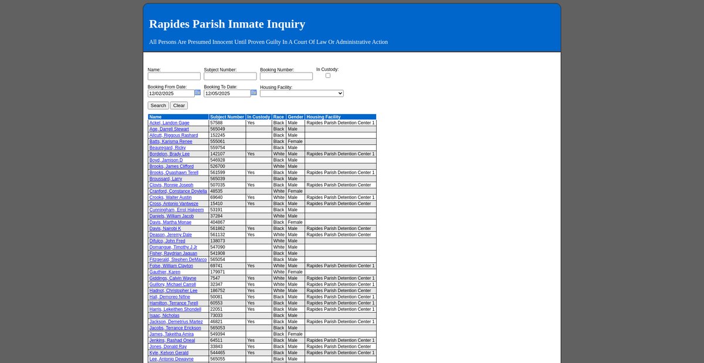Open inmate record Gauthier, Karen
704x363 pixels.
tap(165, 272)
